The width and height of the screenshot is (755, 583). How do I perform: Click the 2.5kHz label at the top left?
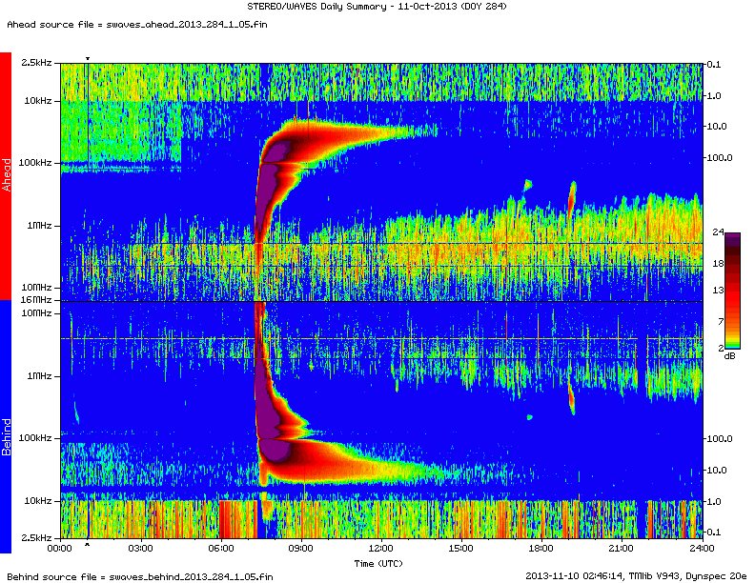(37, 63)
